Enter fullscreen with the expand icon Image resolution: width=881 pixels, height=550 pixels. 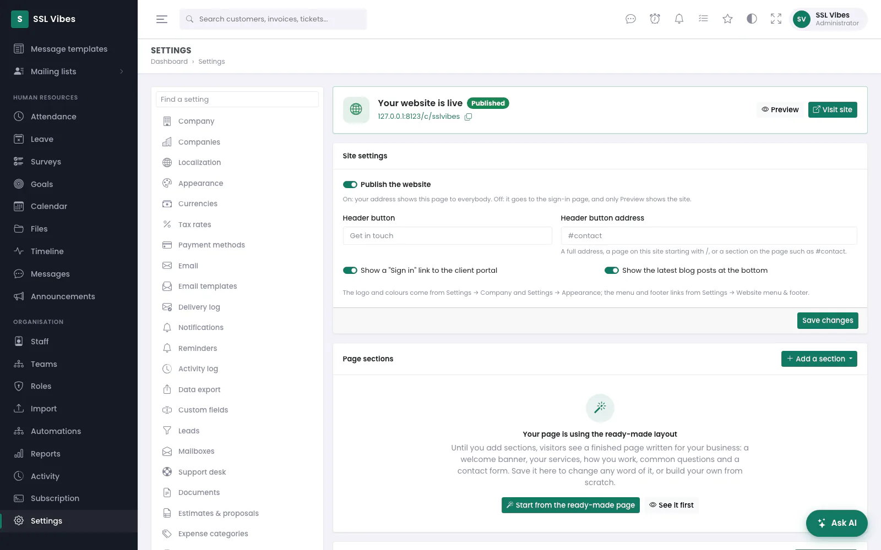point(776,19)
